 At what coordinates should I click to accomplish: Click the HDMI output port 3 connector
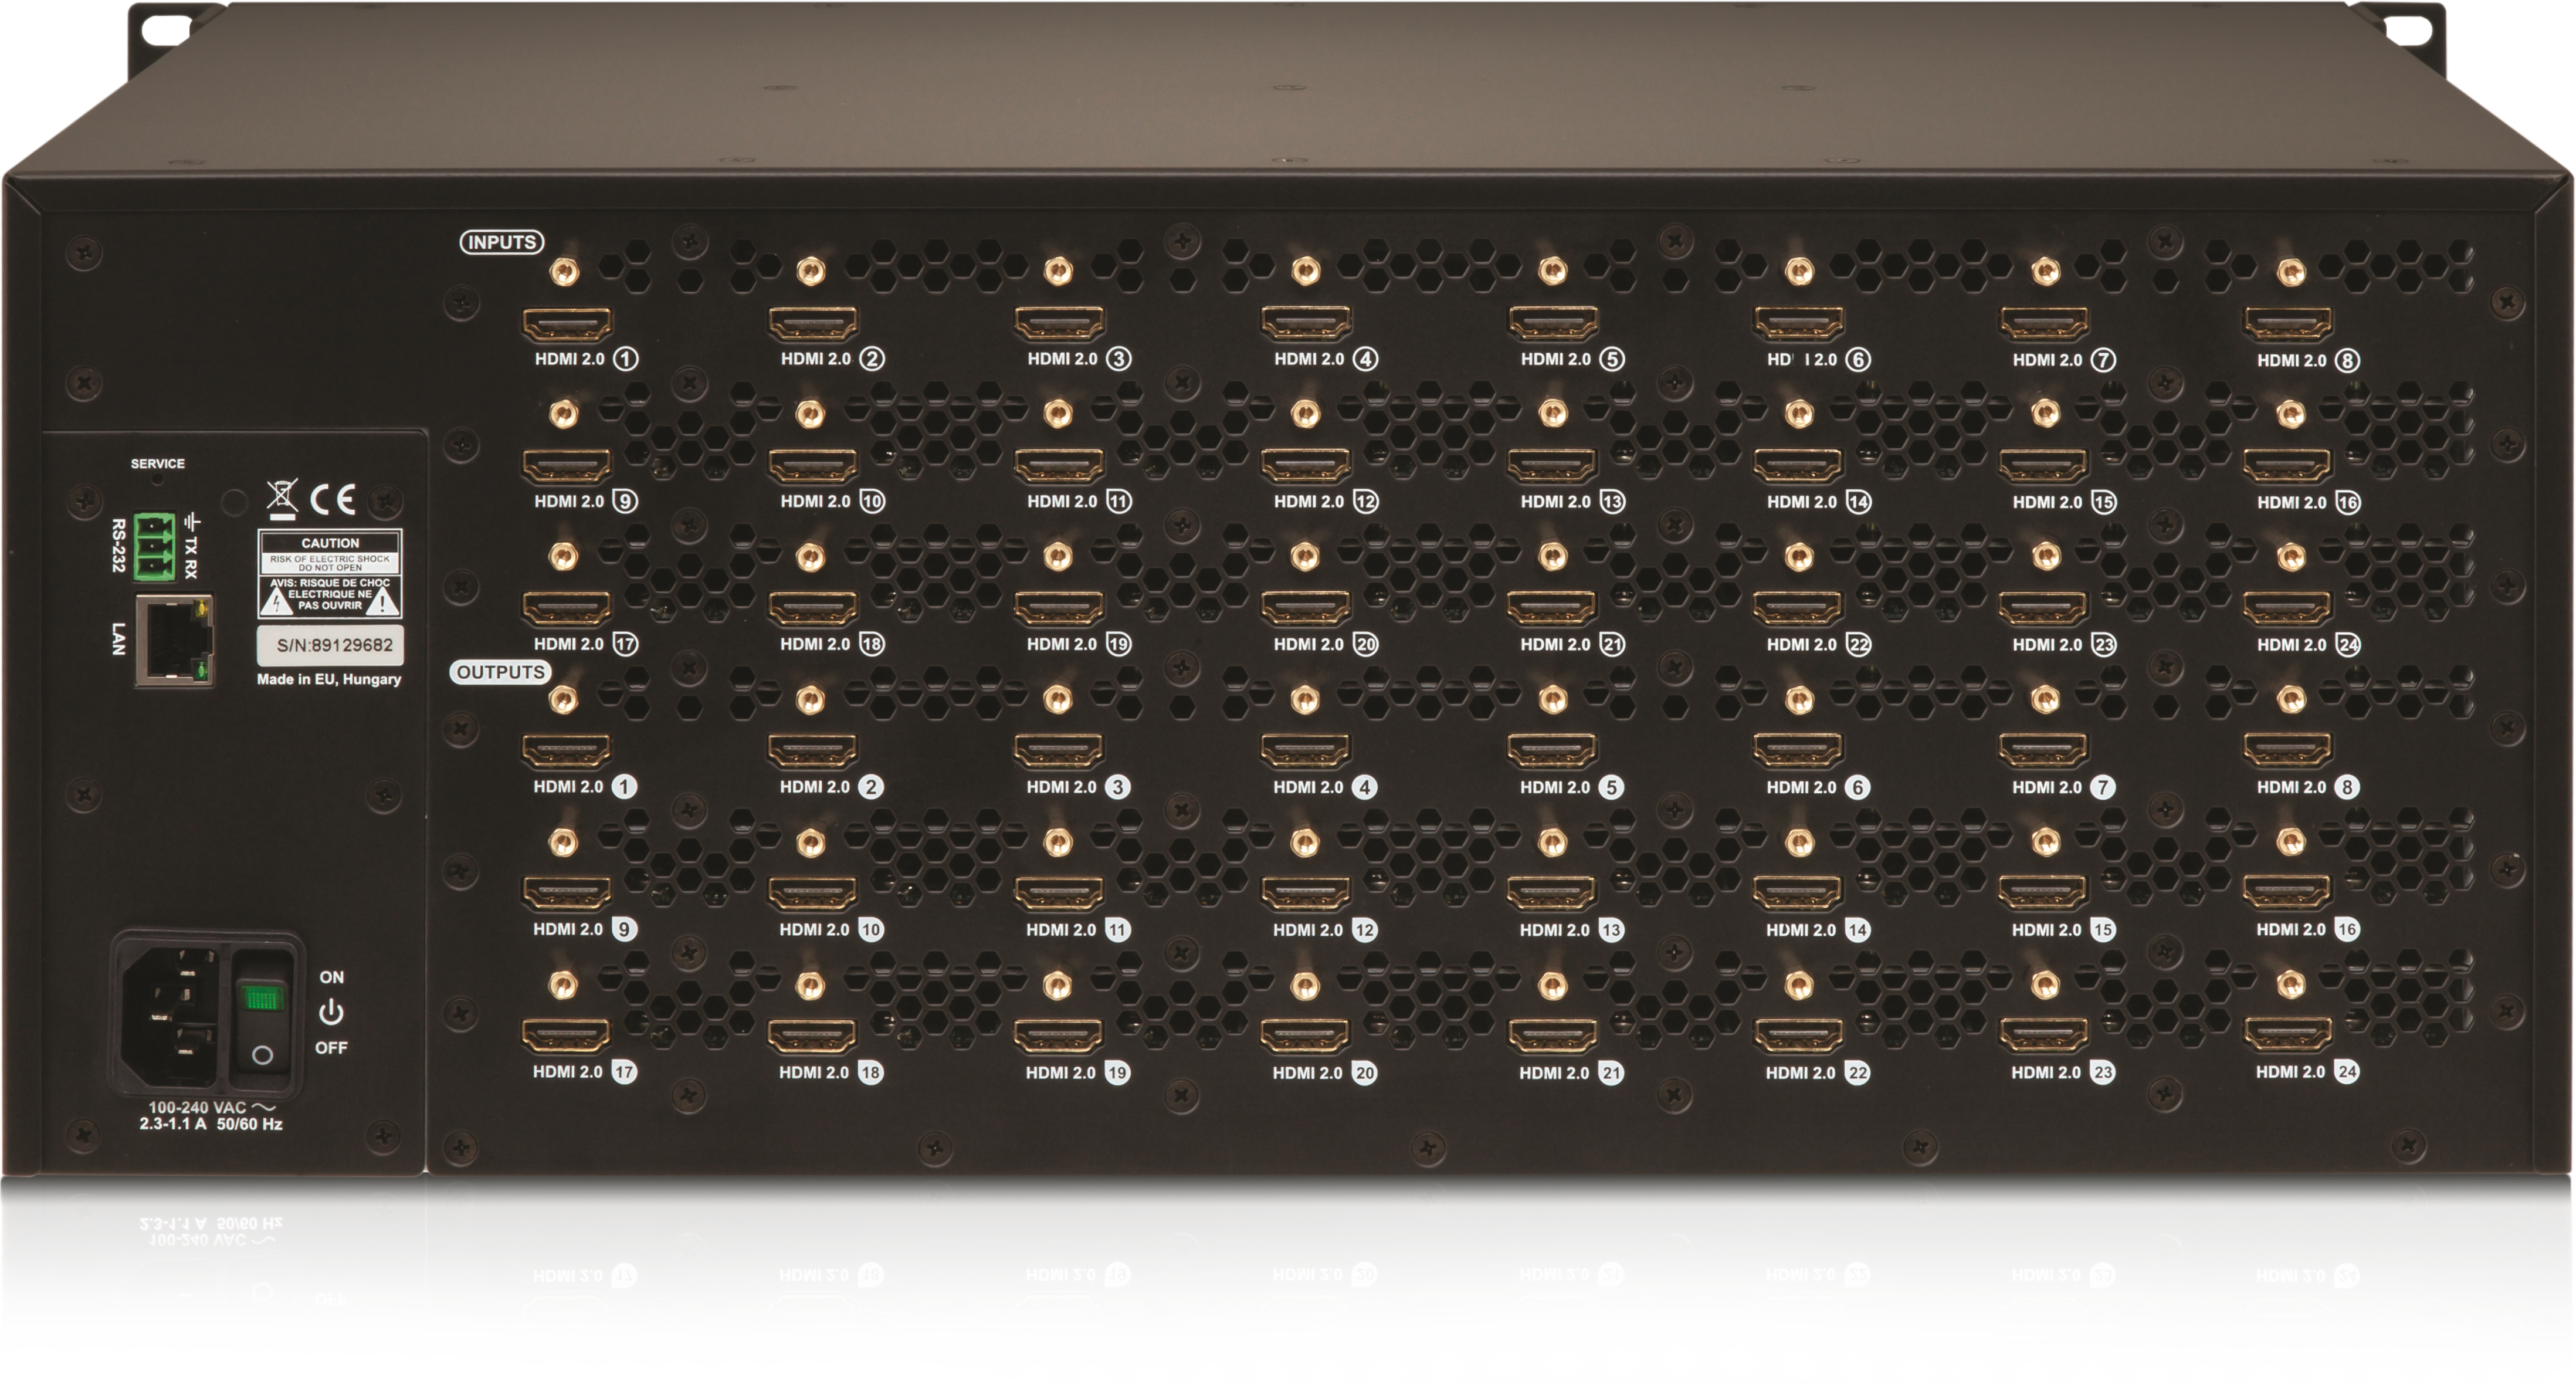pos(1059,752)
